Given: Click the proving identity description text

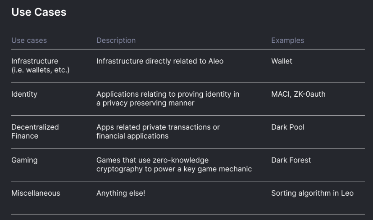Looking at the screenshot, I should pos(168,99).
